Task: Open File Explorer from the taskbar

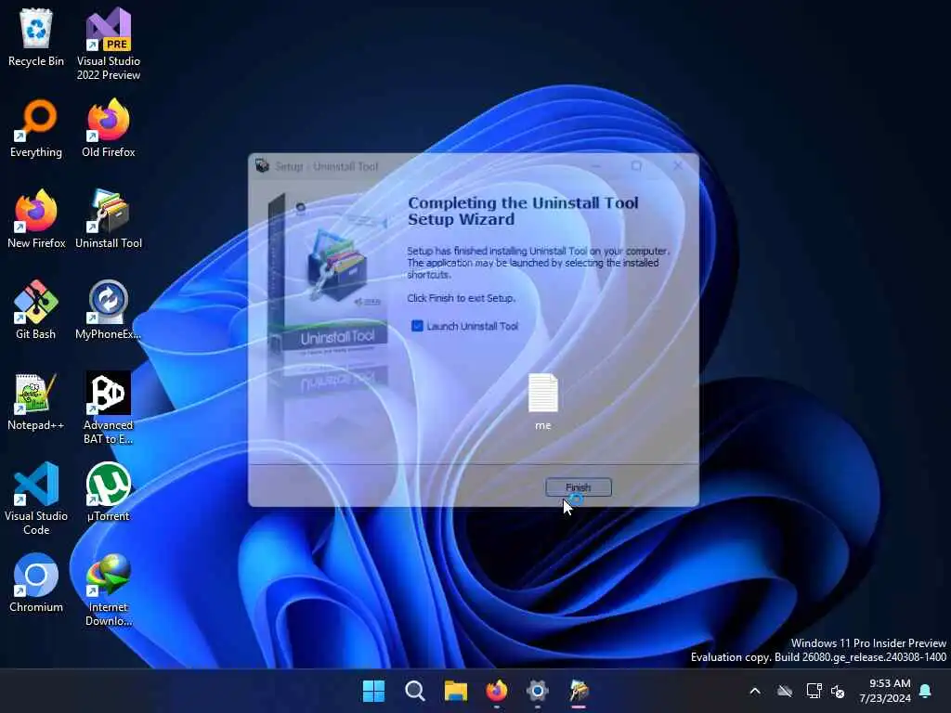Action: (x=455, y=691)
